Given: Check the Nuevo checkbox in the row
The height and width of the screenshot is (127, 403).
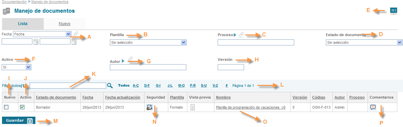Looking at the screenshot, I should [6, 107].
